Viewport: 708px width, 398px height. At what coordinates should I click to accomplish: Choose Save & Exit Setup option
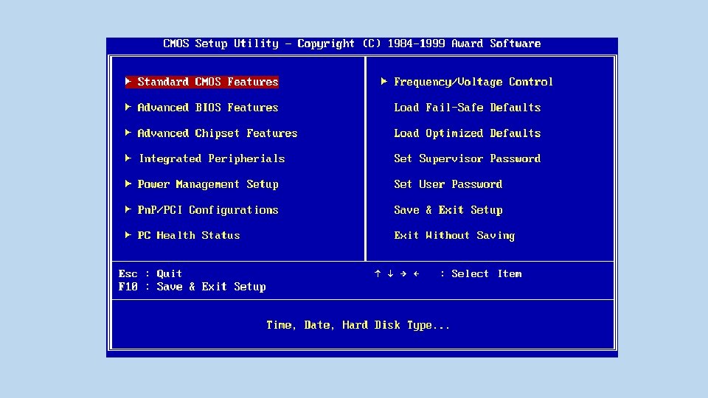448,210
